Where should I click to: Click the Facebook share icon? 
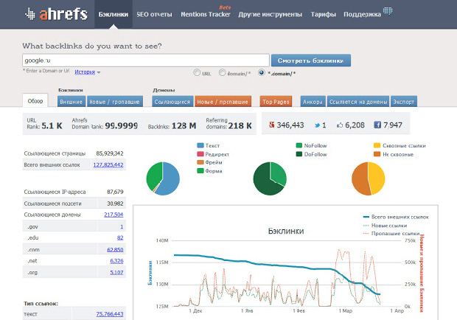[377, 125]
